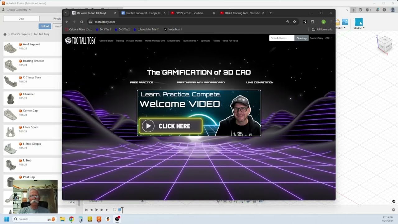Switch to the Data tab in Fusion
This screenshot has width=398, height=224.
point(21,19)
